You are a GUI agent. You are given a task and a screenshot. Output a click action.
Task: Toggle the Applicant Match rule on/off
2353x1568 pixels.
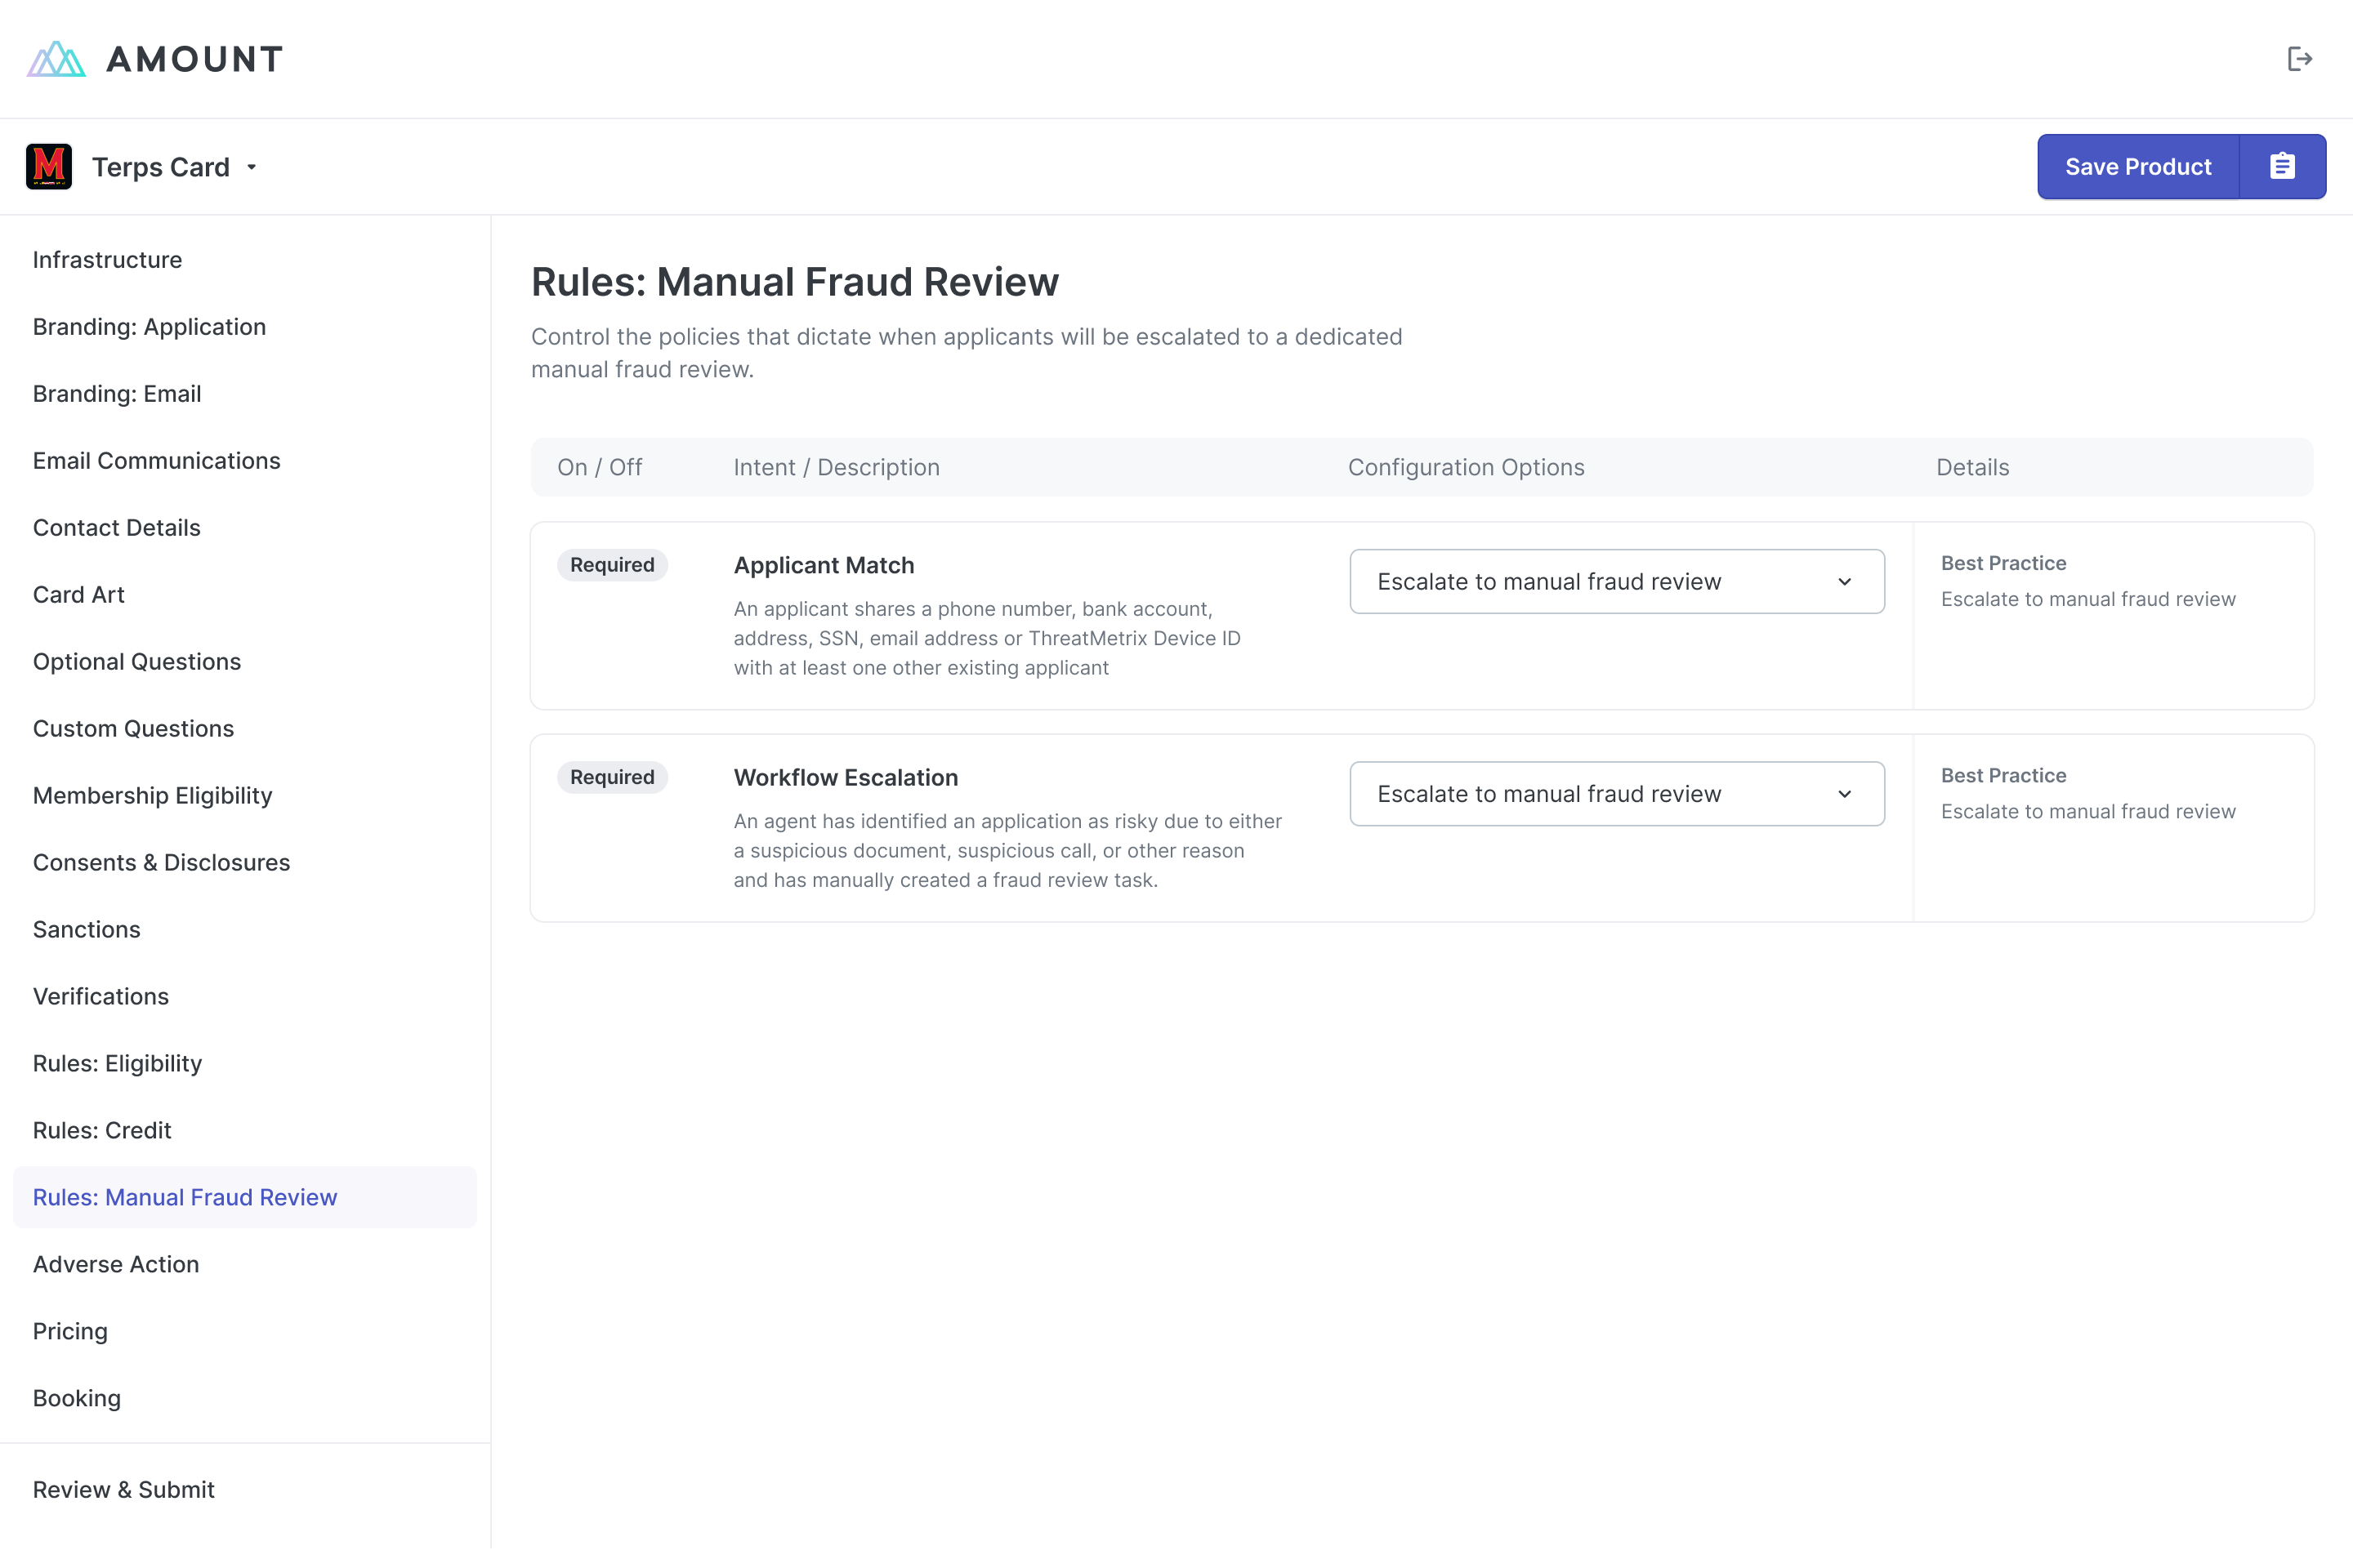click(611, 565)
